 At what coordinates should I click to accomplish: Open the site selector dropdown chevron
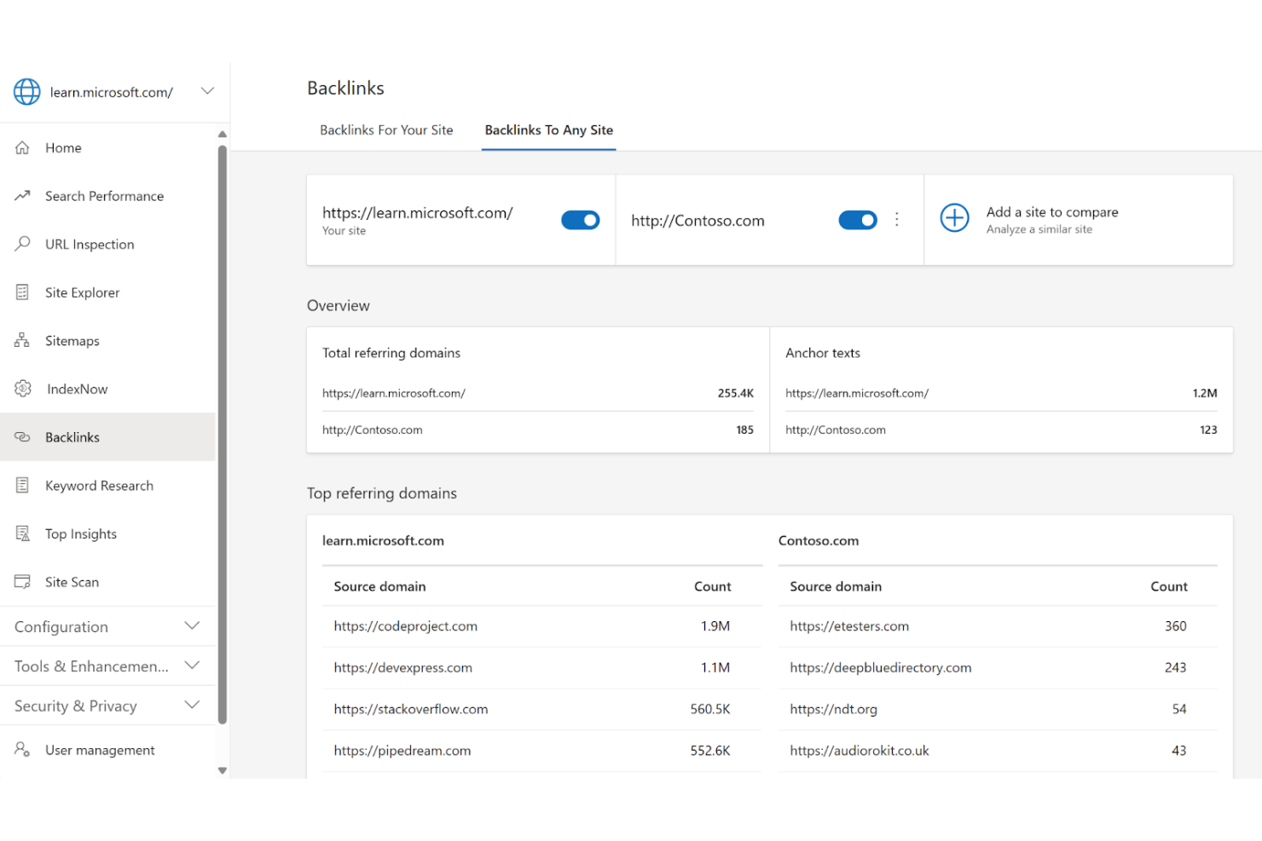coord(207,91)
